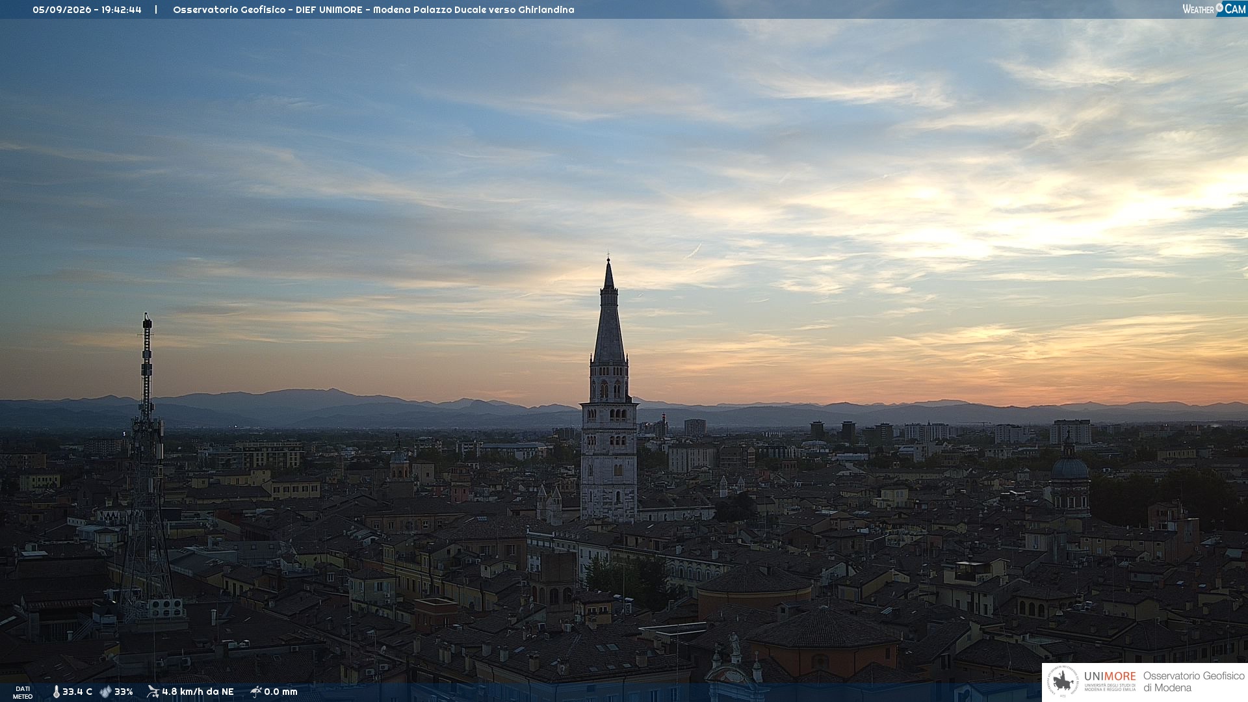The image size is (1248, 702).
Task: Click the thermometer temperature icon
Action: (56, 692)
